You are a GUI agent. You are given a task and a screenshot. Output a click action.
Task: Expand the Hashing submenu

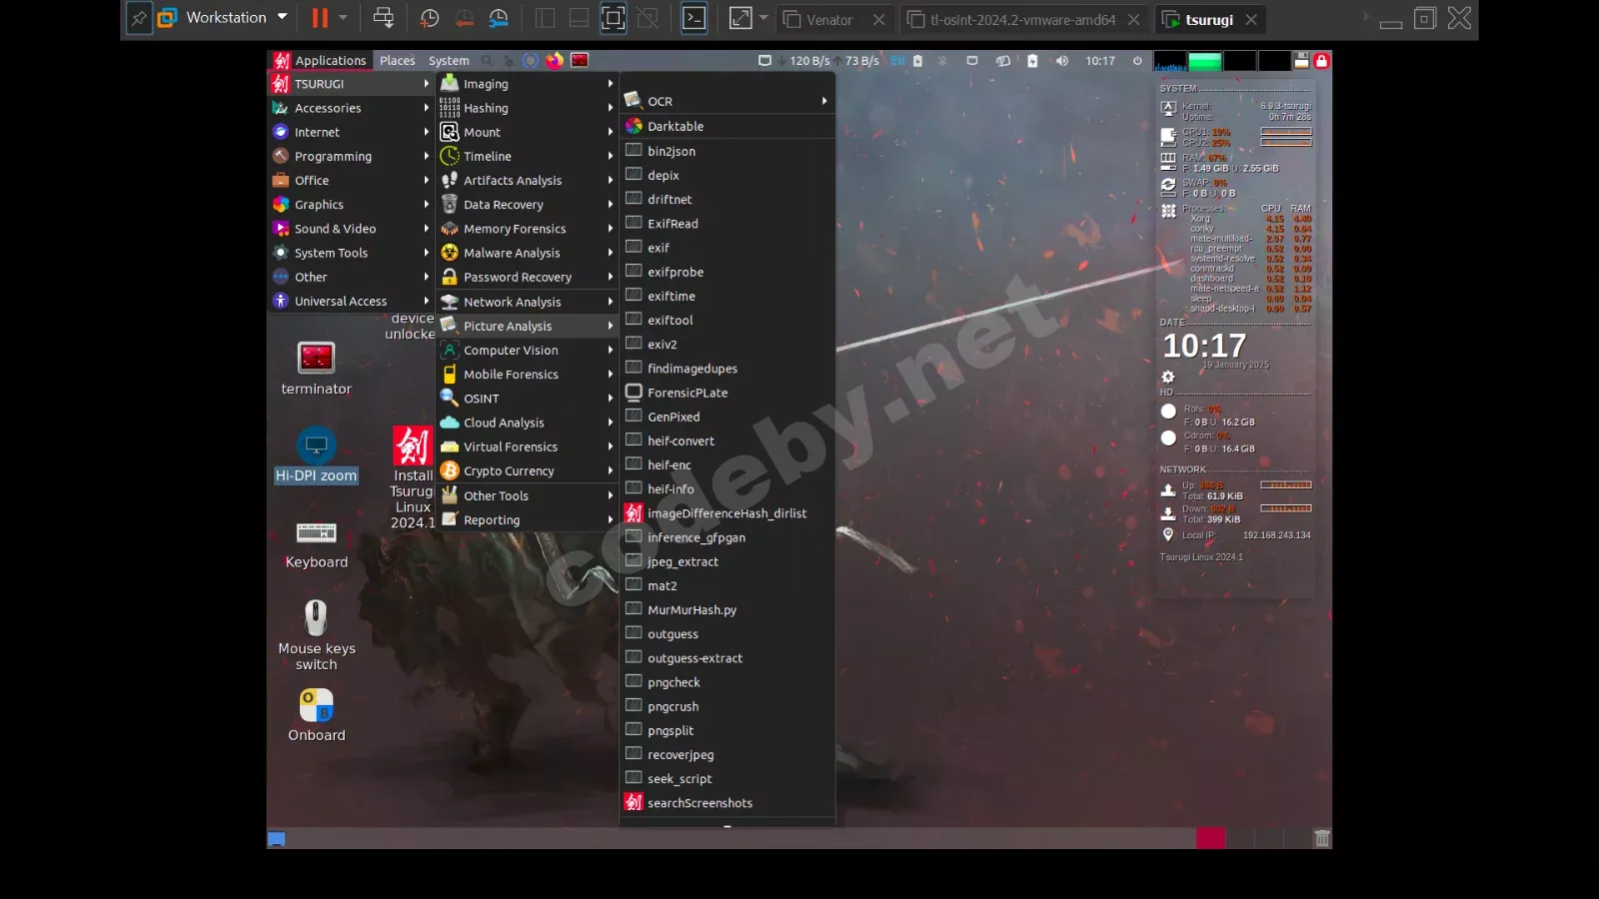527,108
